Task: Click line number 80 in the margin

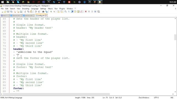Action: pos(4,67)
